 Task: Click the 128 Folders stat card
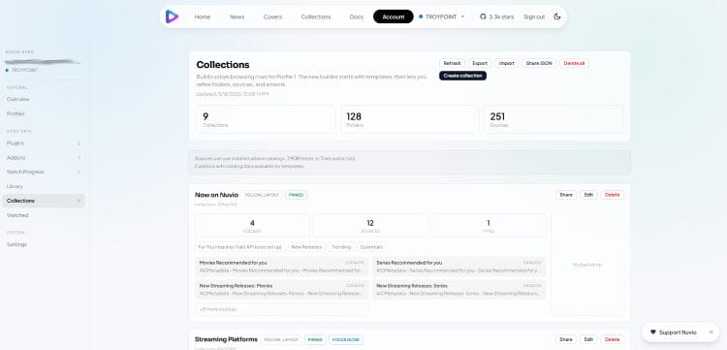pyautogui.click(x=409, y=119)
